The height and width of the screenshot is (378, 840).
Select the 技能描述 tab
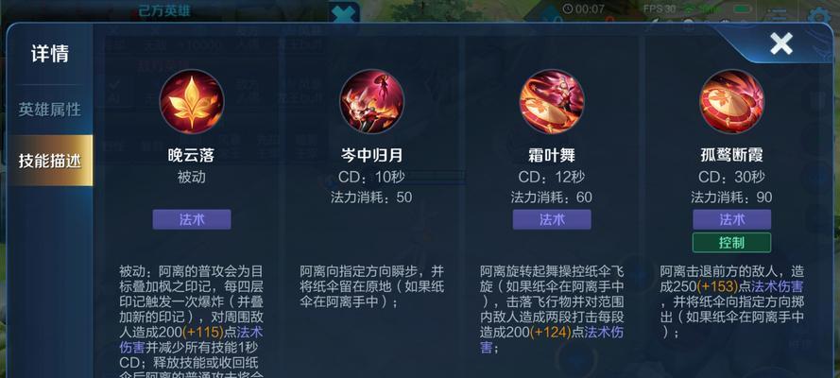(50, 161)
